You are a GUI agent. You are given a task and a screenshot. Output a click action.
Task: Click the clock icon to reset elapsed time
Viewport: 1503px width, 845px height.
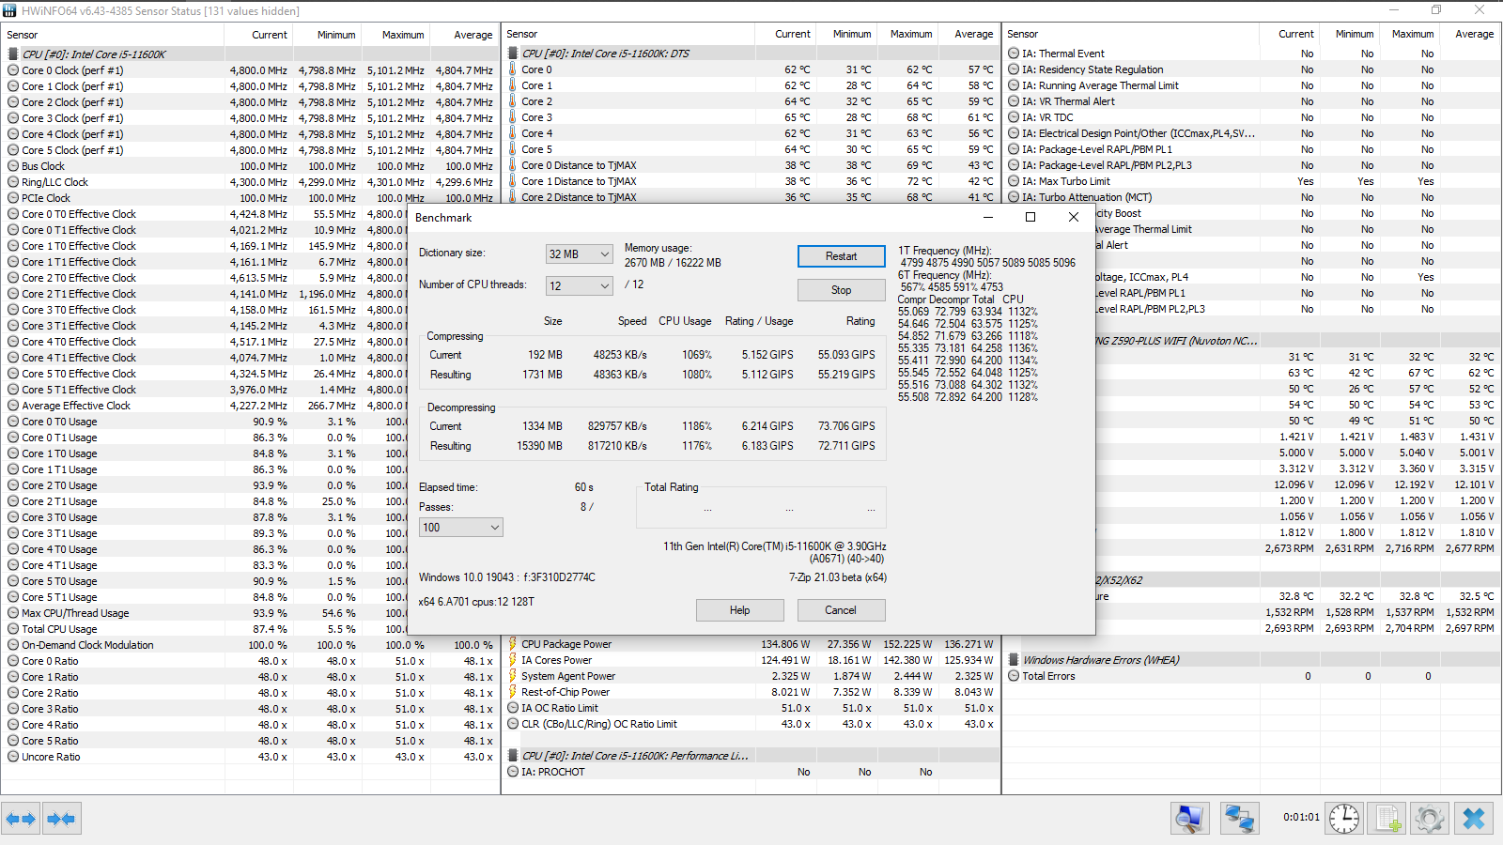[x=1344, y=819]
